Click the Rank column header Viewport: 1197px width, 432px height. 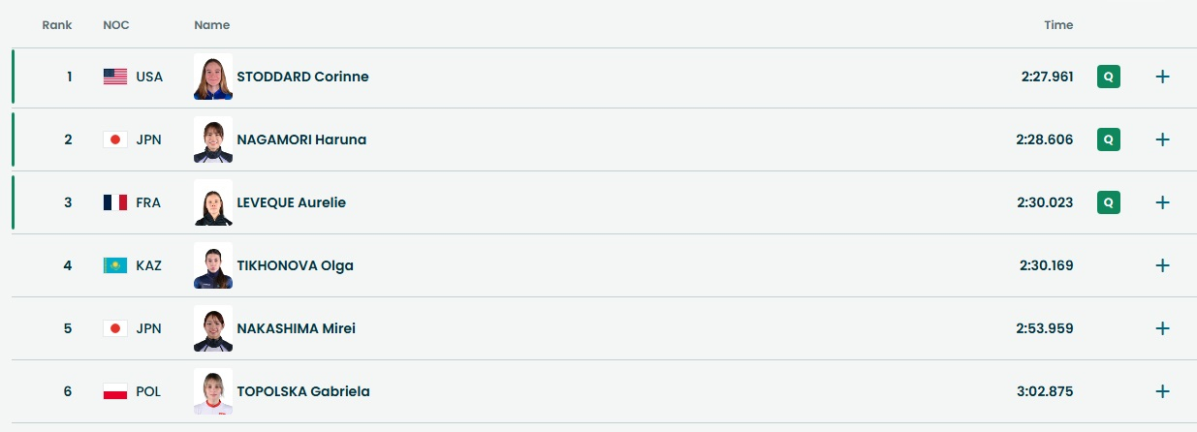(x=57, y=25)
